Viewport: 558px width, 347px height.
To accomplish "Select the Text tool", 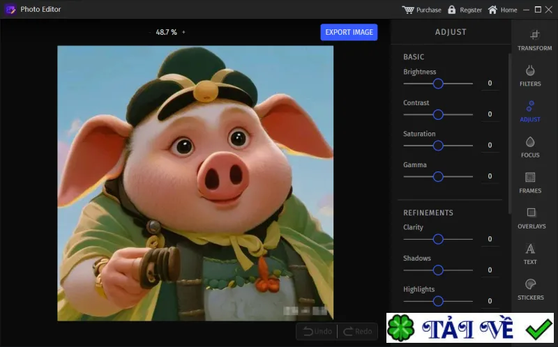I will (x=530, y=254).
